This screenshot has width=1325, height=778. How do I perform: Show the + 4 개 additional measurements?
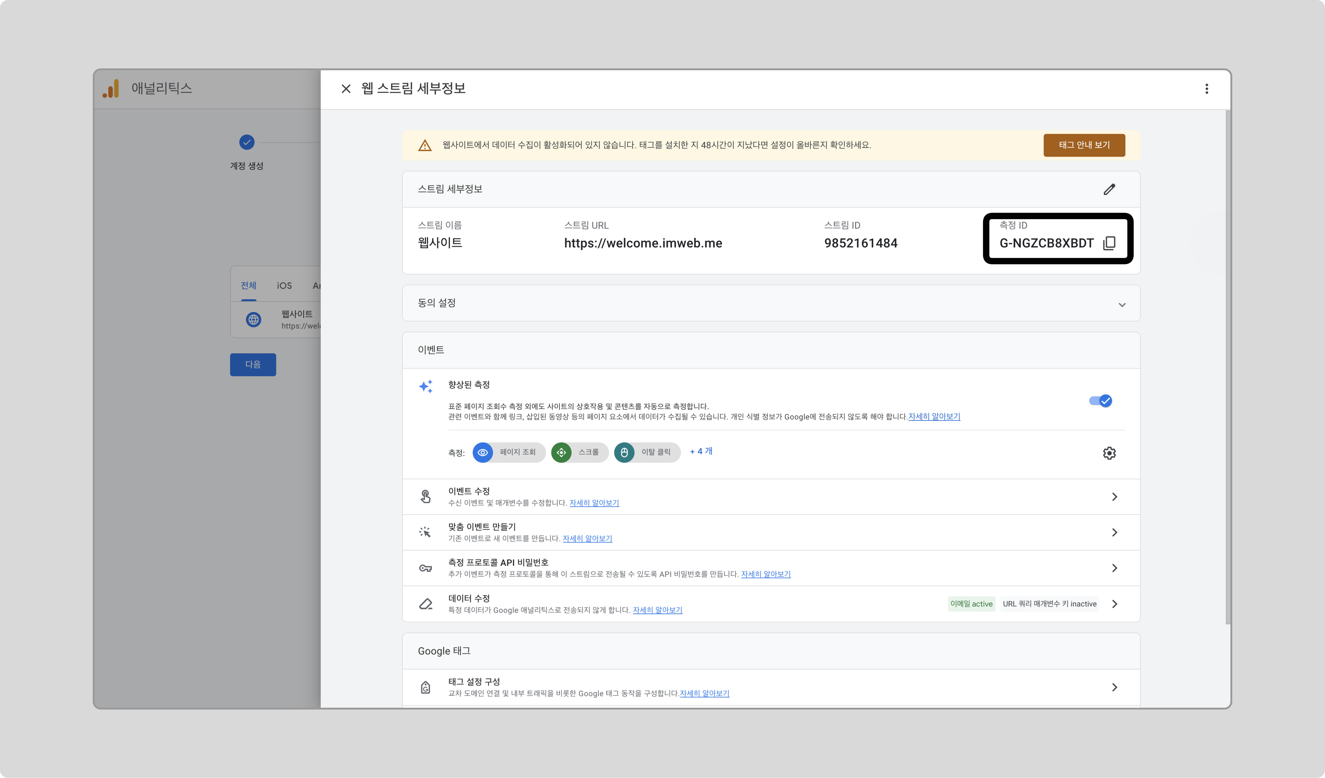click(x=701, y=451)
